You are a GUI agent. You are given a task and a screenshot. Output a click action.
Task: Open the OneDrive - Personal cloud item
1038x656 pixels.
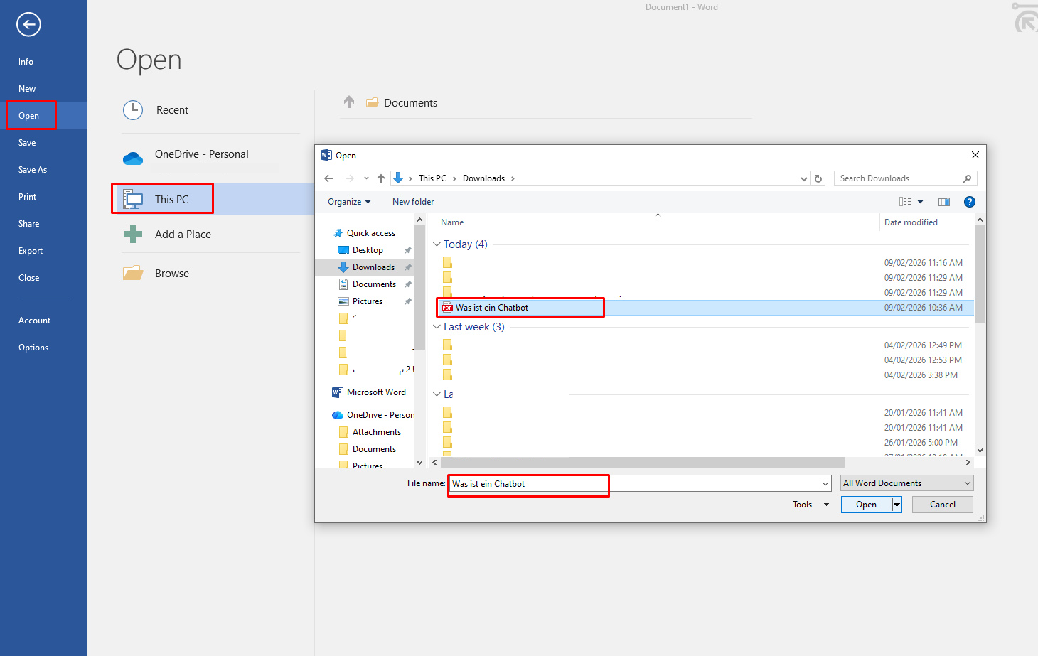pyautogui.click(x=201, y=154)
